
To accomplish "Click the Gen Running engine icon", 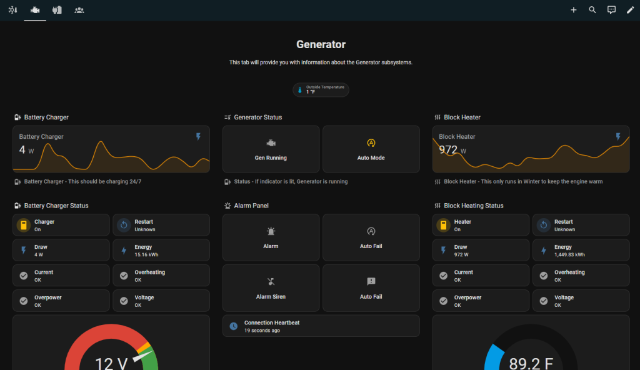I will pos(271,143).
